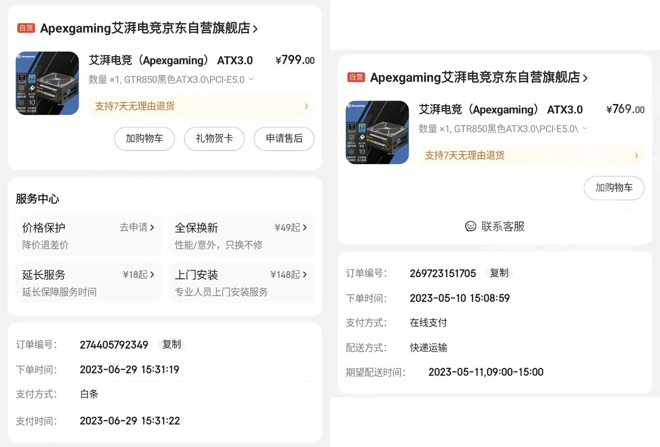
Task: Open 7-day return policy in ¥799 order
Action: point(201,106)
